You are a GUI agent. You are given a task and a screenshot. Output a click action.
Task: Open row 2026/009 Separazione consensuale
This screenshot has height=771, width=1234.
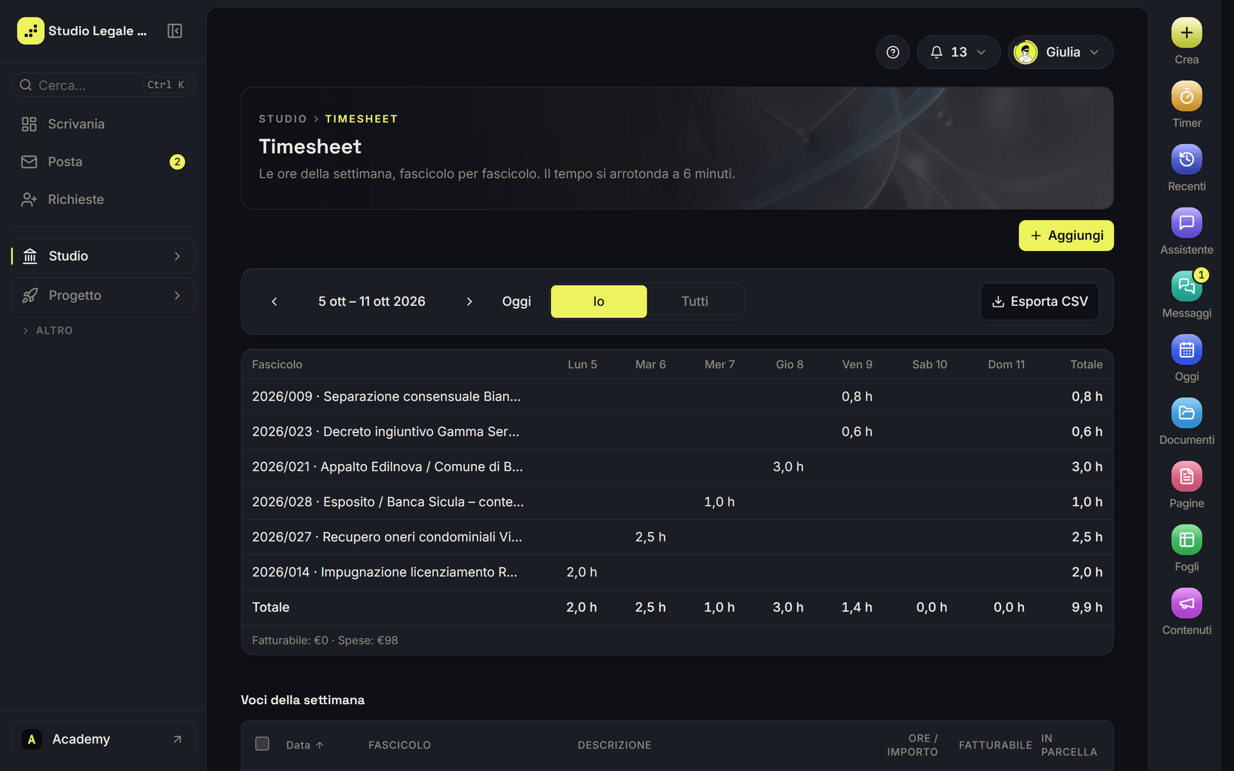[677, 396]
